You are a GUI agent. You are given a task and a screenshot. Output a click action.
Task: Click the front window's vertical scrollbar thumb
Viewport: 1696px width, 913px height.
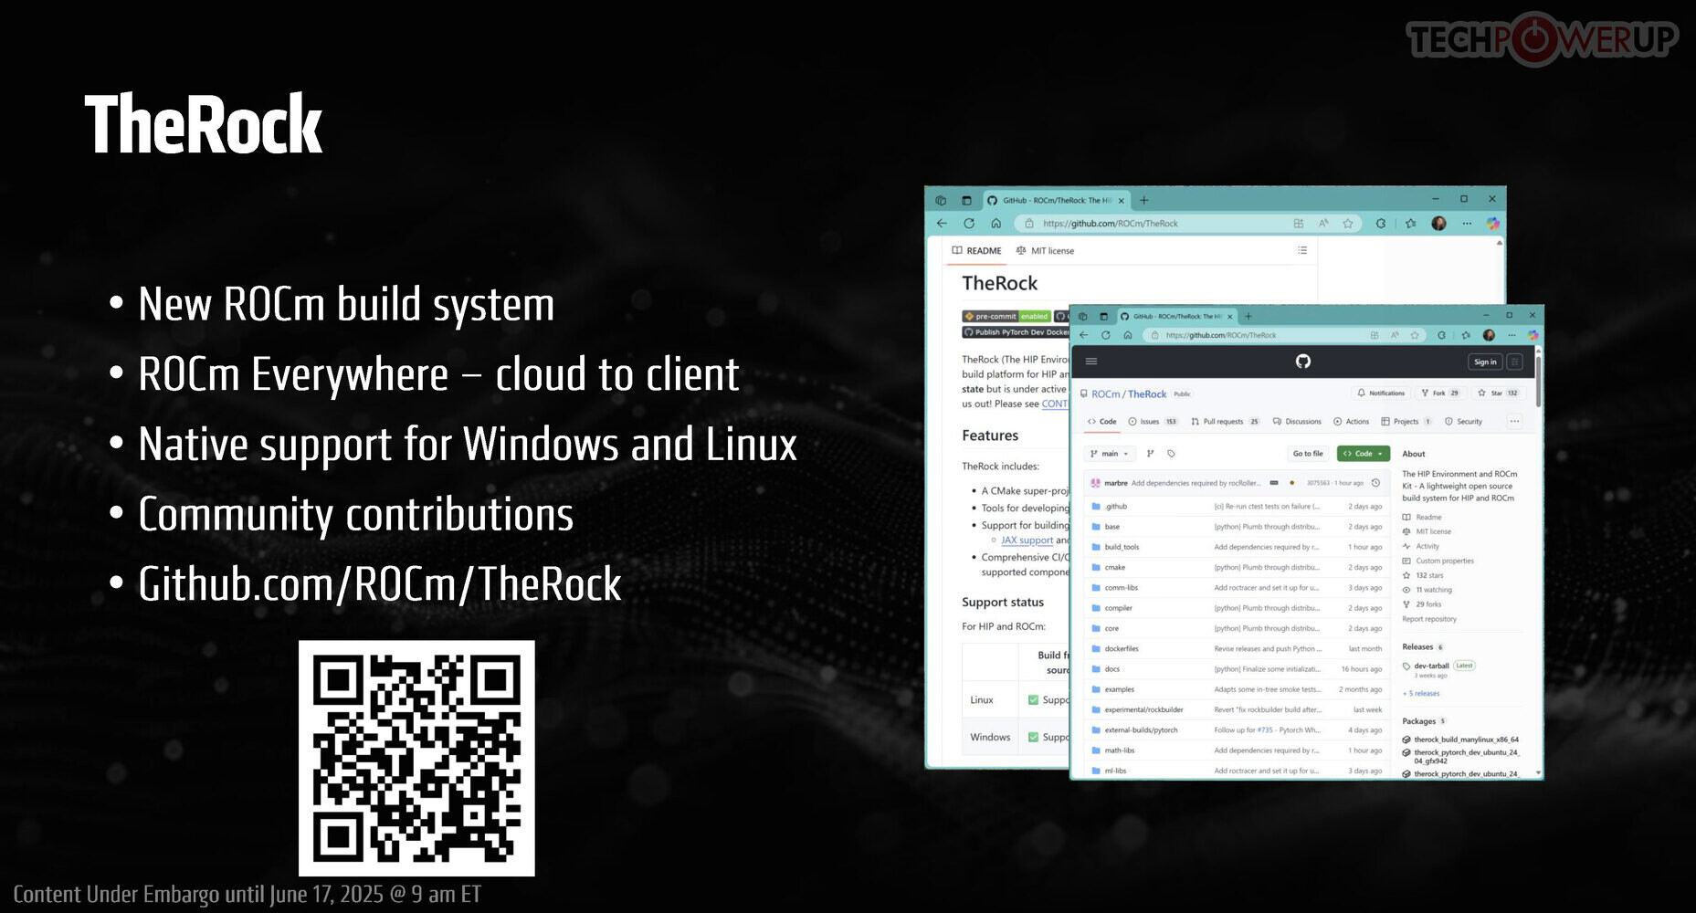pos(1539,380)
